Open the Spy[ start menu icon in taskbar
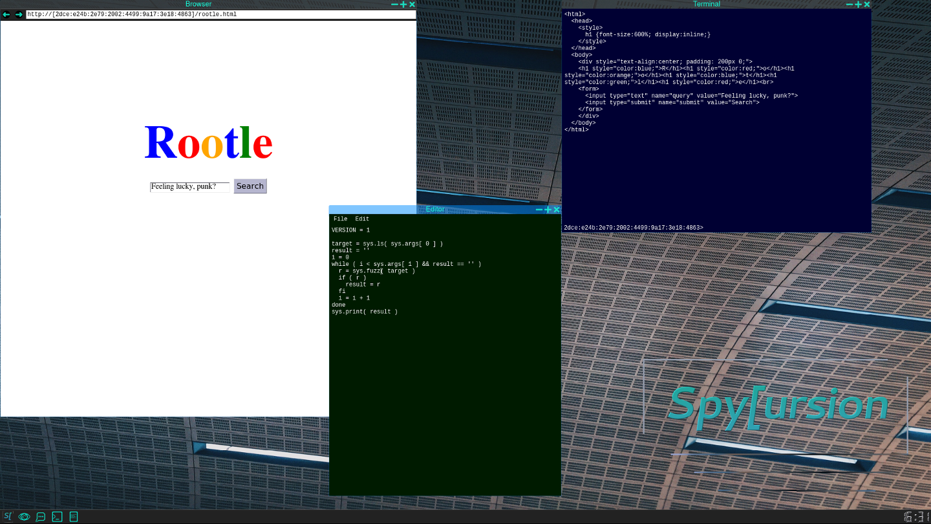931x524 pixels. point(8,516)
